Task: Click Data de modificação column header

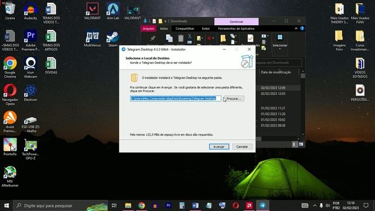Action: coord(276,72)
